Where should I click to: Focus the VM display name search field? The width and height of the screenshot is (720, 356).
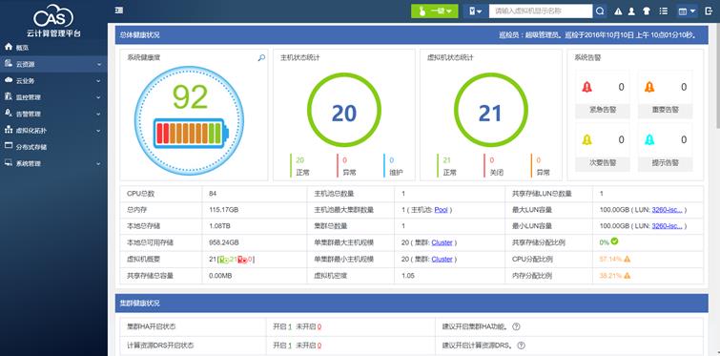click(541, 11)
